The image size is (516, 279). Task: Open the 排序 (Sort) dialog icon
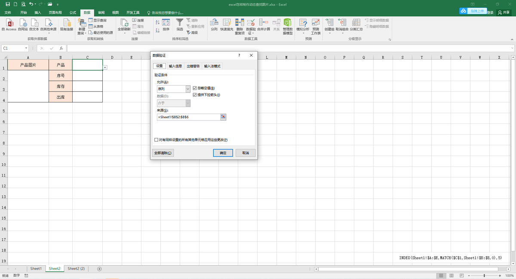(166, 25)
